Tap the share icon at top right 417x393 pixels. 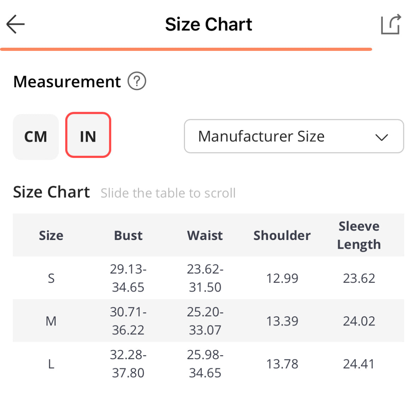391,24
